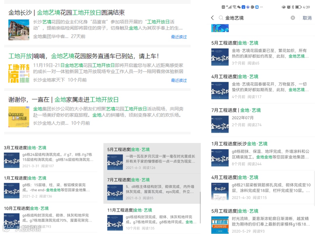Viewport: 315px width, 234px height.
Task: Open 1月工程进度|长沙金地·艺境 article
Action: 239,143
